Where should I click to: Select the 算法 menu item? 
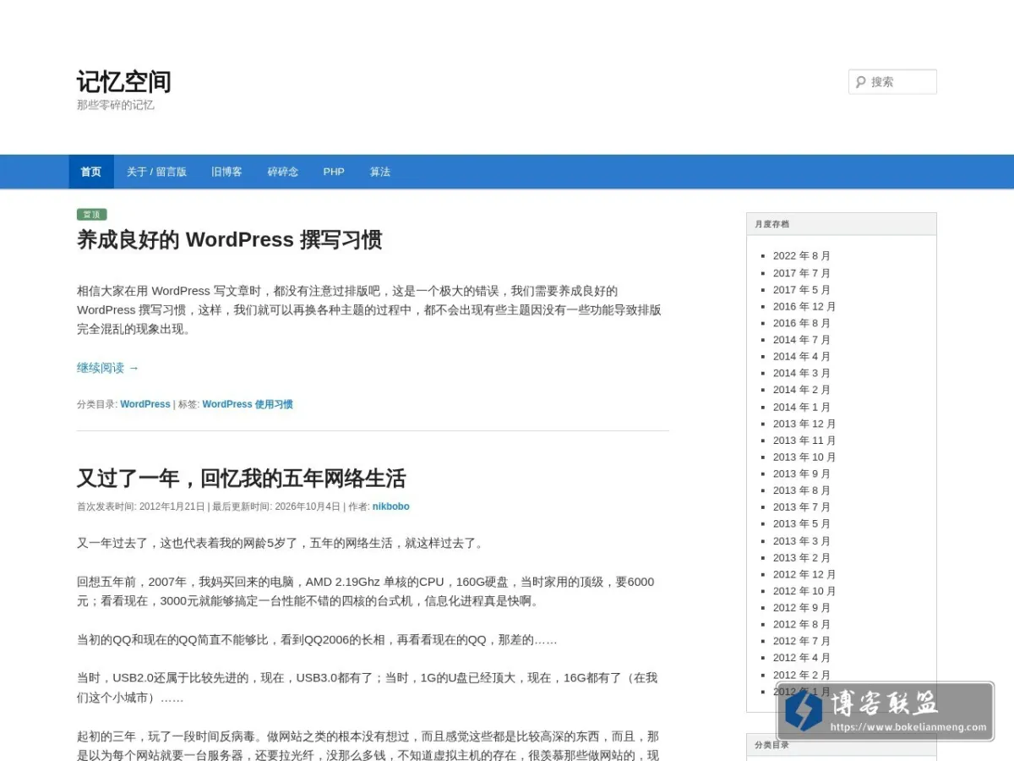(380, 172)
